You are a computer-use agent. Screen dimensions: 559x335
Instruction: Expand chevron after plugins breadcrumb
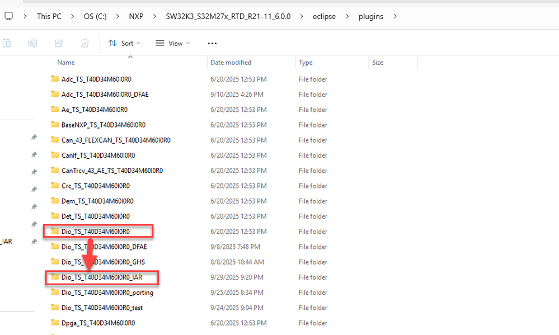pos(395,16)
